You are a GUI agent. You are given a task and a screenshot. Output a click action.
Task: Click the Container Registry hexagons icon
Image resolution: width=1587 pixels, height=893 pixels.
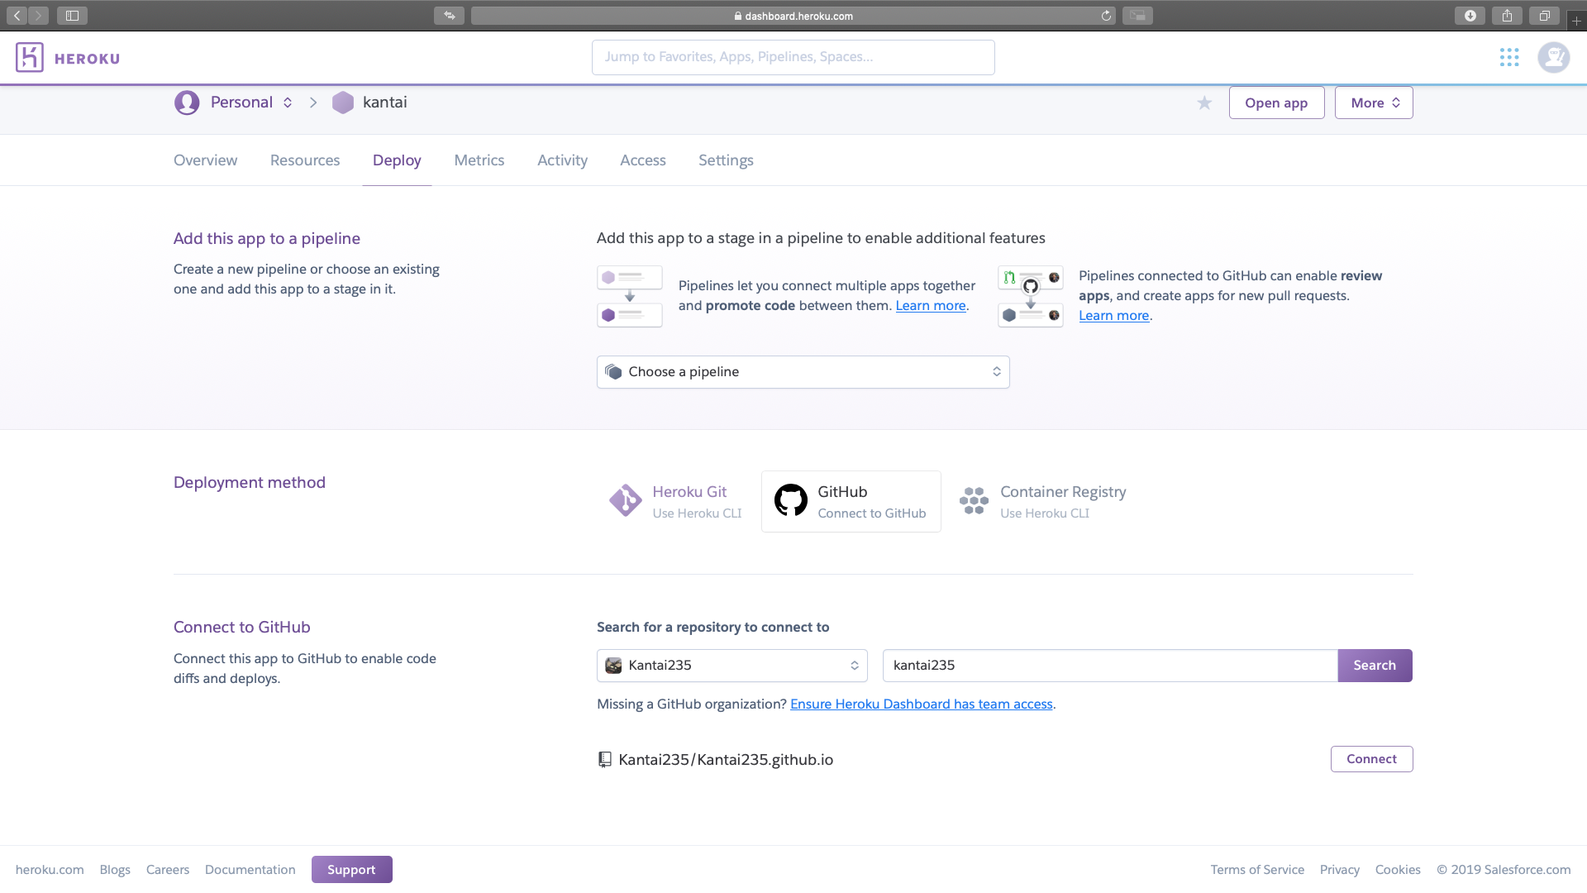pos(974,500)
